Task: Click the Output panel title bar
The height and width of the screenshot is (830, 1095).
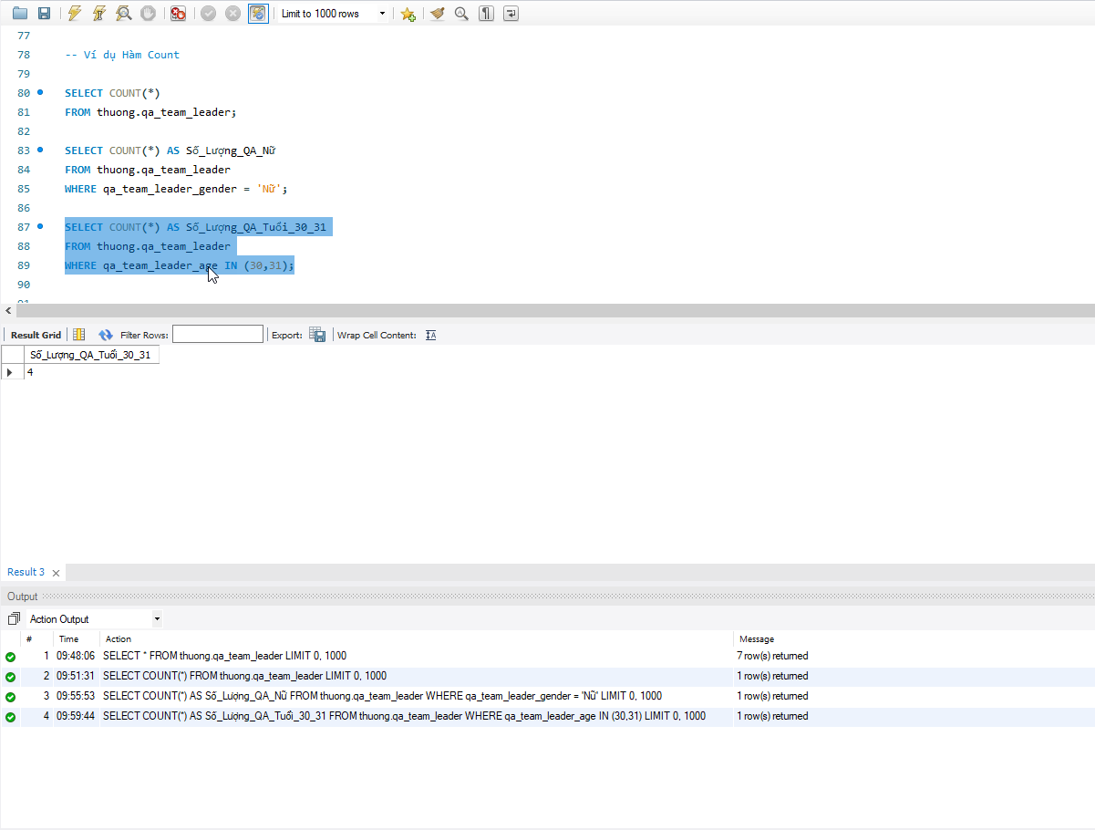Action: 547,597
